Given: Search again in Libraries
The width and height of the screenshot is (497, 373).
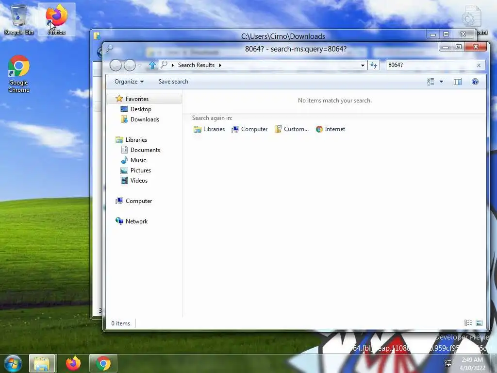Looking at the screenshot, I should point(209,129).
